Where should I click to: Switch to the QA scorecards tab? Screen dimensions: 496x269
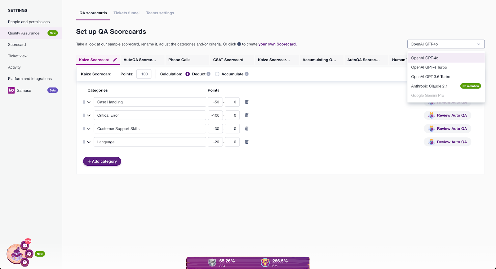pos(93,13)
